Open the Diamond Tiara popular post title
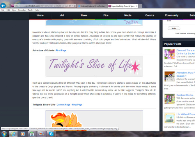 click(186, 52)
